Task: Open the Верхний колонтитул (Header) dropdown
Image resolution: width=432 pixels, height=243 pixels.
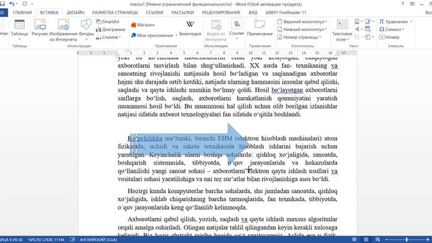Action: 326,22
